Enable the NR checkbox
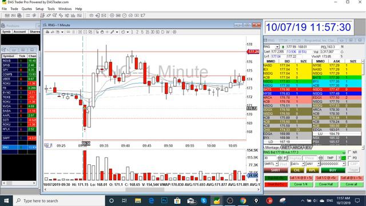This screenshot has width=366, height=206. 349,152
